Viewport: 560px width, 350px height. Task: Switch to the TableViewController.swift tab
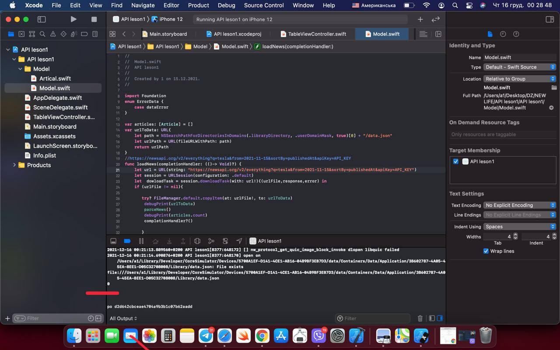point(312,34)
